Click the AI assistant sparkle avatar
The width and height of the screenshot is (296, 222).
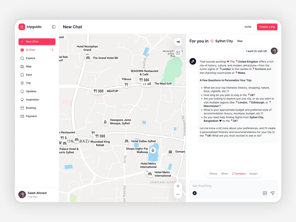(193, 61)
